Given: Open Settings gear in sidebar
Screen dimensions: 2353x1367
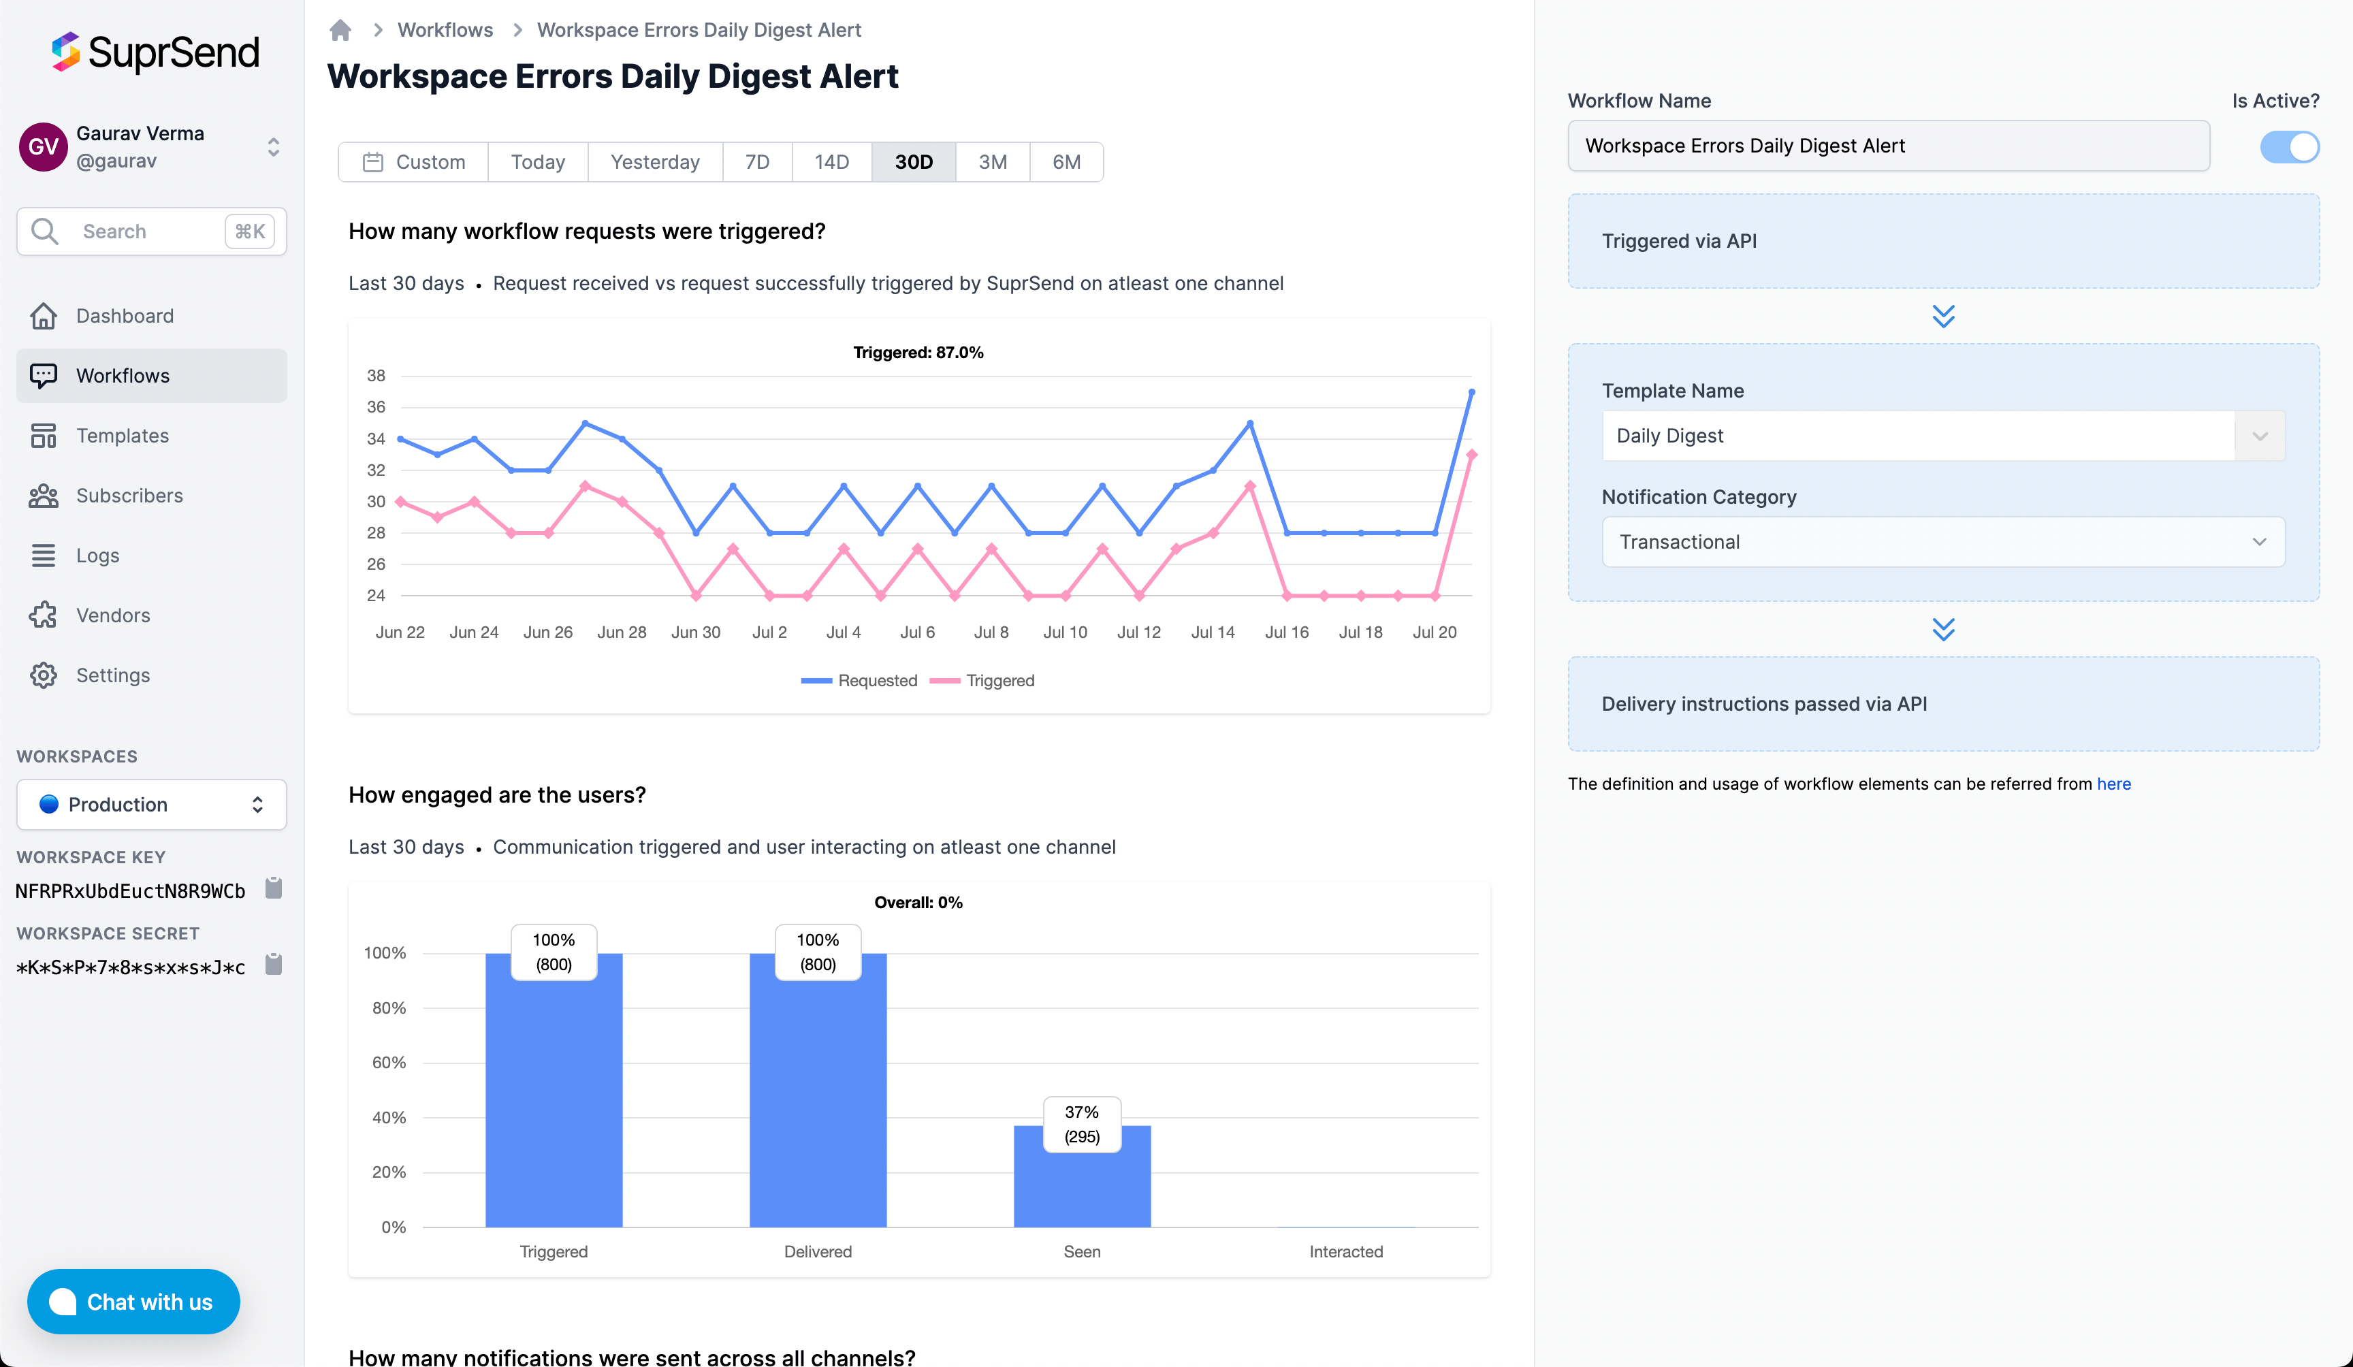Looking at the screenshot, I should (43, 675).
